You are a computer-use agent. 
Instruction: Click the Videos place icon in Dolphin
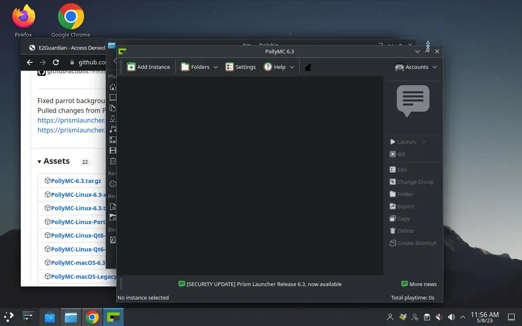[x=113, y=150]
